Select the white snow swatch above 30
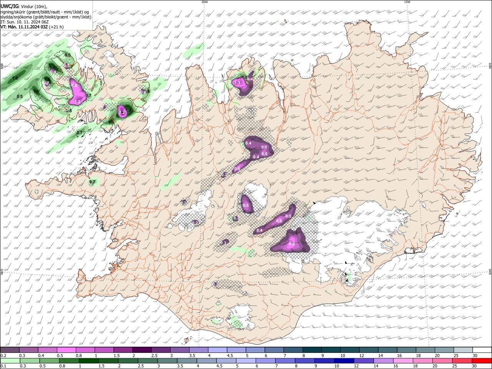Image resolution: width=492 pixels, height=369 pixels. [482, 350]
